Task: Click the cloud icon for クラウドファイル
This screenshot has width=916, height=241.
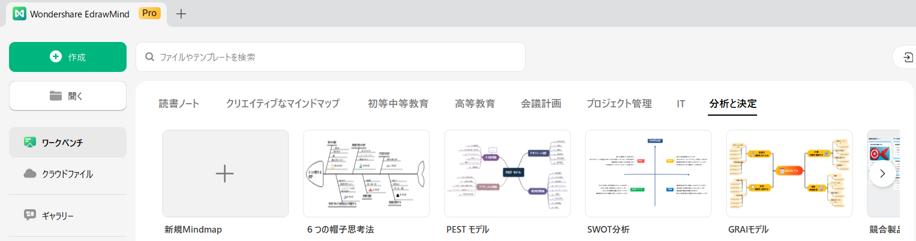Action: pos(30,174)
